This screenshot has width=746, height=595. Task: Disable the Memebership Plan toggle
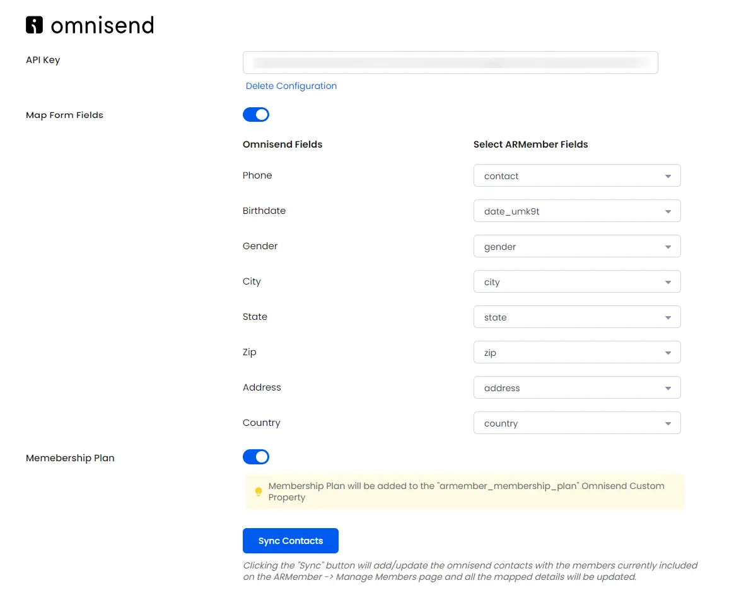[x=256, y=457]
